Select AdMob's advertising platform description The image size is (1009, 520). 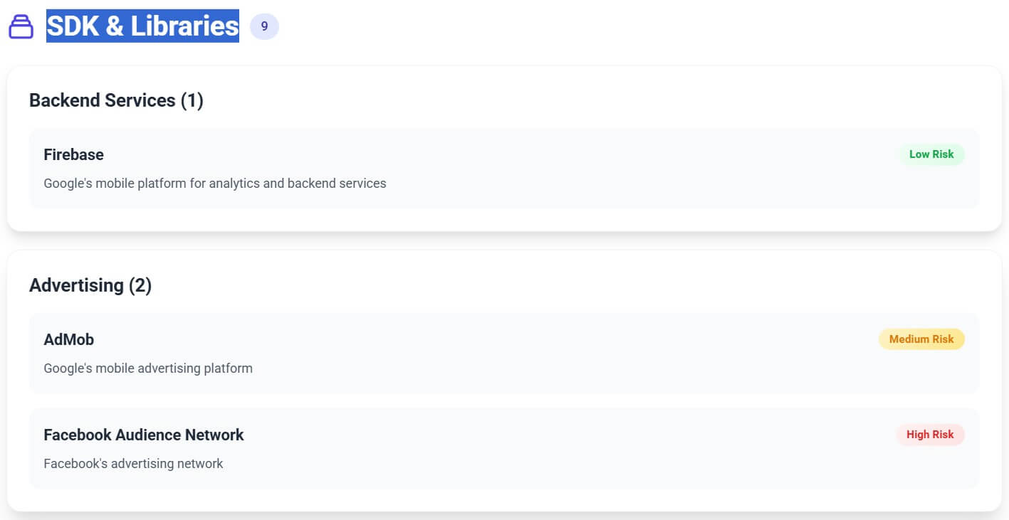point(147,368)
